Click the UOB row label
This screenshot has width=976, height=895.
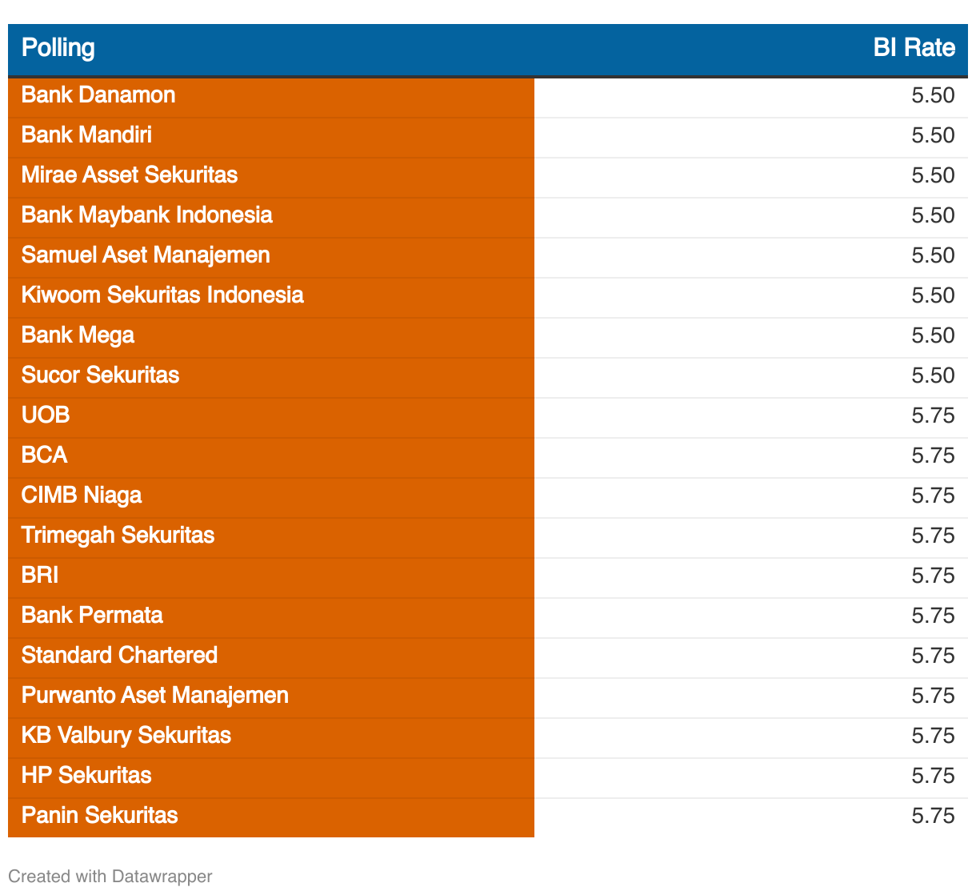pos(46,415)
